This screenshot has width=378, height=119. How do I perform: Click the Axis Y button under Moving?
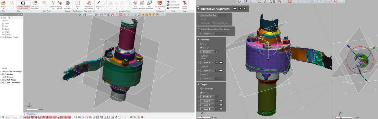pyautogui.click(x=207, y=70)
